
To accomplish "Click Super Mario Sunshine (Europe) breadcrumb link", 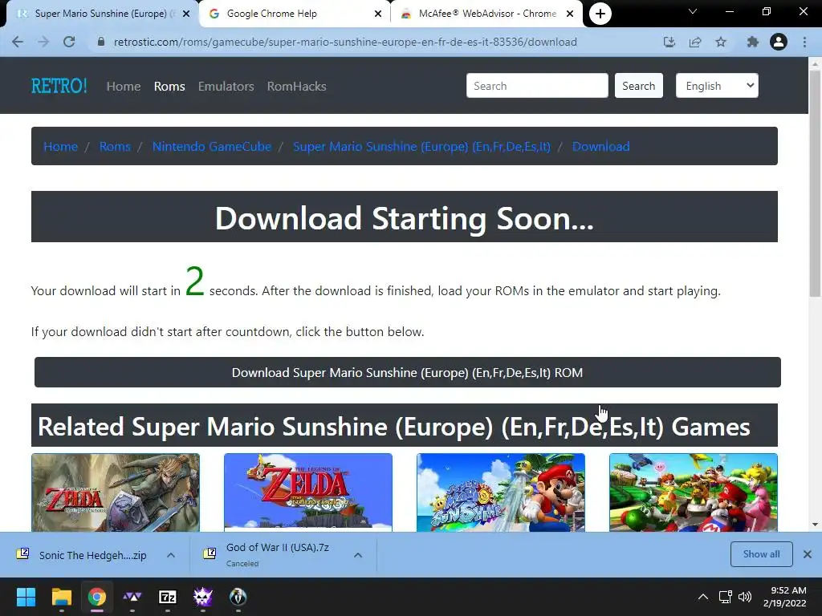I will [421, 147].
